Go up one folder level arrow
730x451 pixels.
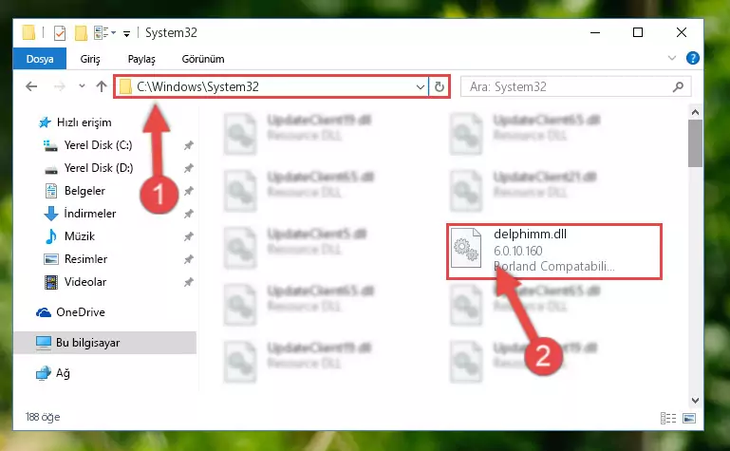102,86
